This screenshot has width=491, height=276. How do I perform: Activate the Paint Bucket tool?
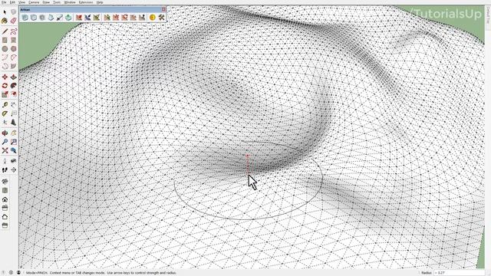pyautogui.click(x=5, y=21)
